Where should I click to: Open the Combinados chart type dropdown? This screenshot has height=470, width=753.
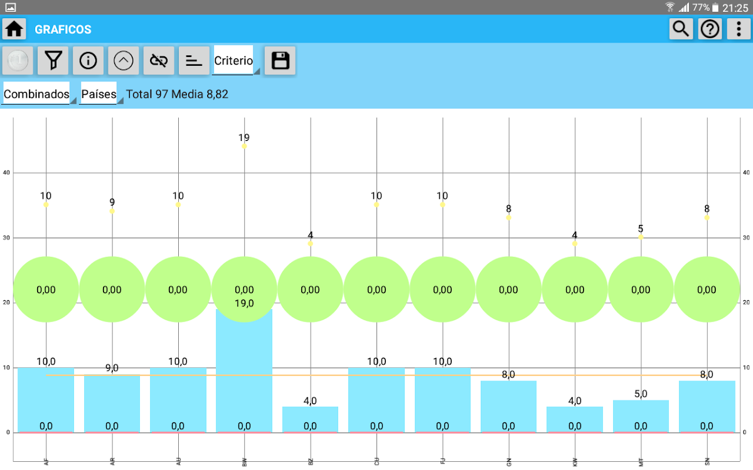pyautogui.click(x=38, y=95)
